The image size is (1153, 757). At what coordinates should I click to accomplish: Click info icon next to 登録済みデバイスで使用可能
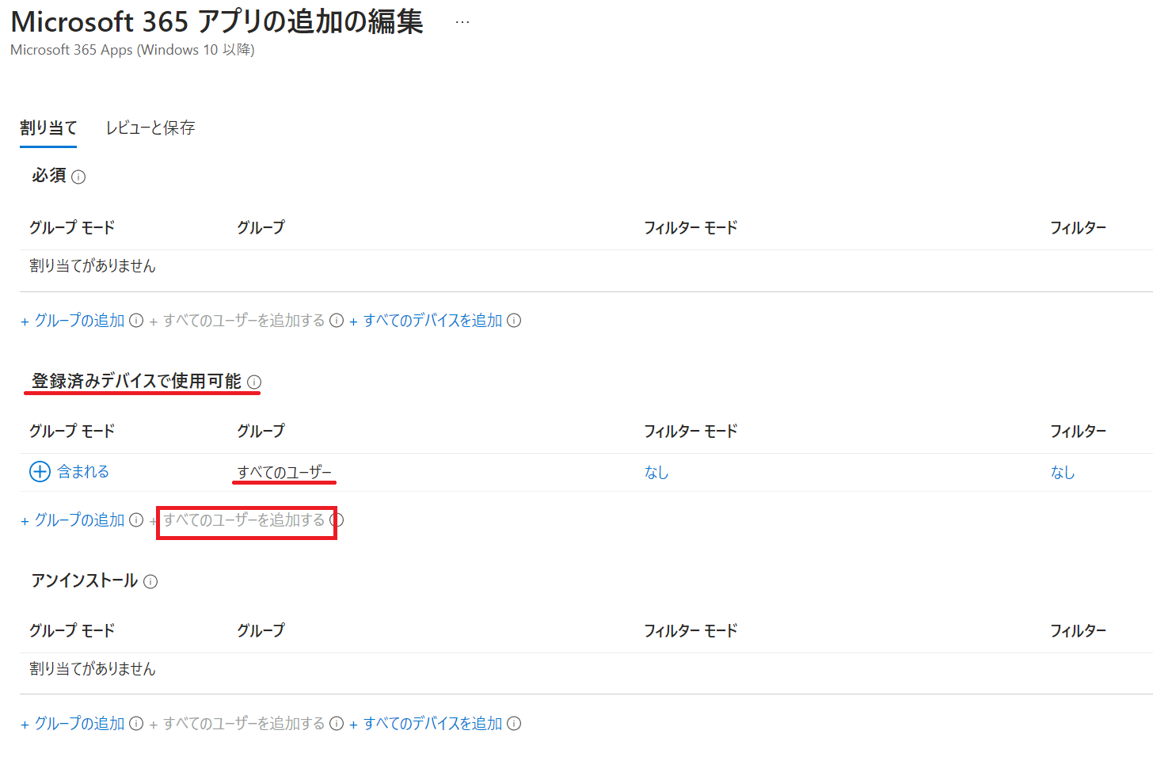(254, 382)
